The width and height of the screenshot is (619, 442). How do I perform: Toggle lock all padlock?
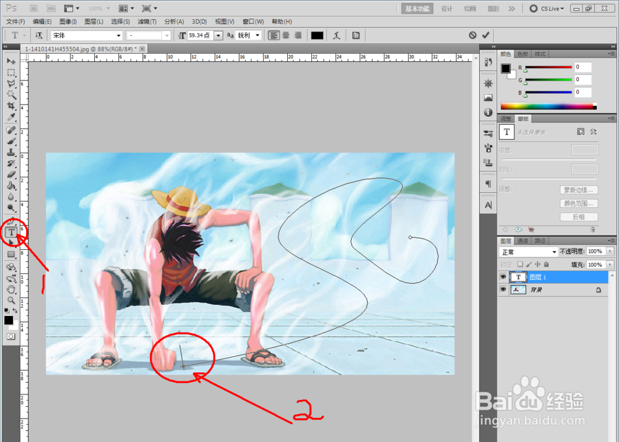[547, 265]
